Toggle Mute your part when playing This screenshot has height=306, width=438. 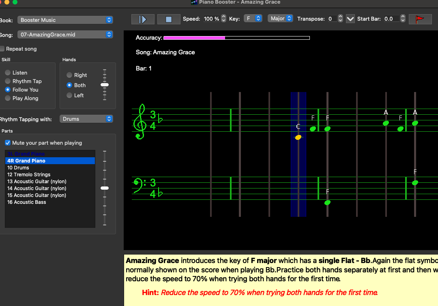[8, 143]
